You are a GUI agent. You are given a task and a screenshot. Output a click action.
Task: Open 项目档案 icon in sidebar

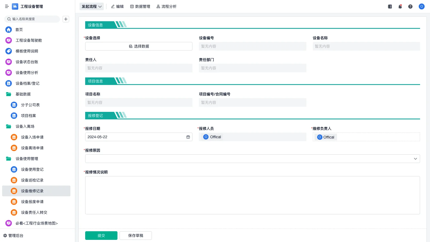click(14, 116)
